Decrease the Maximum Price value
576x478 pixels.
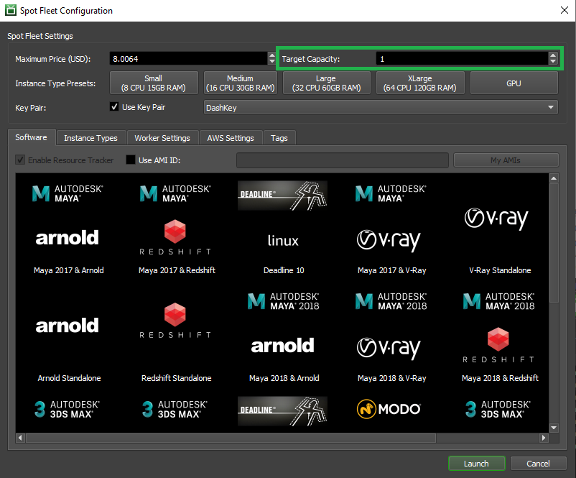point(271,61)
